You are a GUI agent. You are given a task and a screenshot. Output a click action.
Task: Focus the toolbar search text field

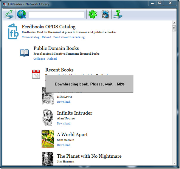pos(56,15)
